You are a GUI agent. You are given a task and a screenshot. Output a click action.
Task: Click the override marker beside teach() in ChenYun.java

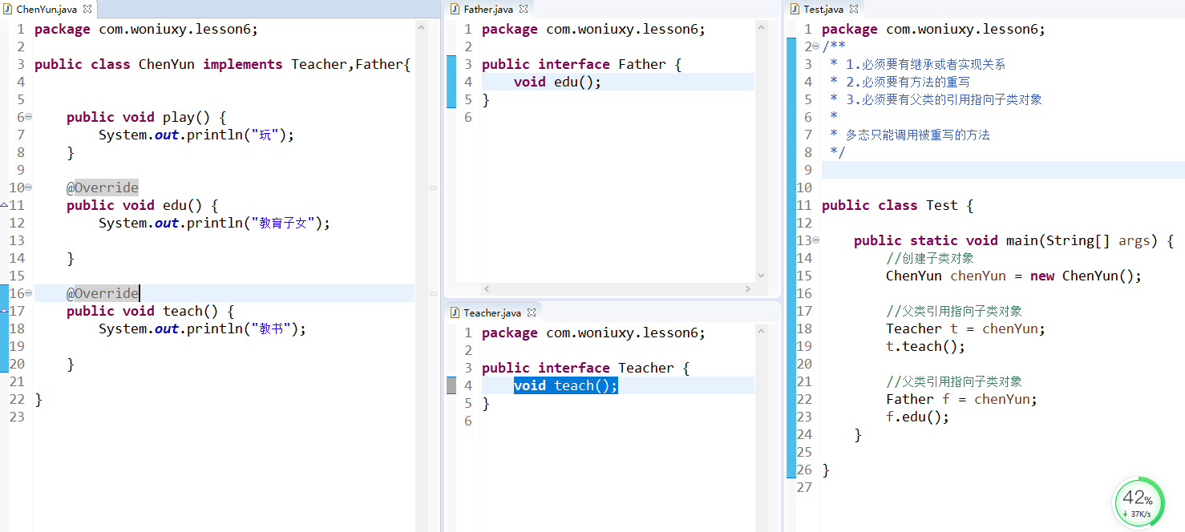(x=3, y=311)
